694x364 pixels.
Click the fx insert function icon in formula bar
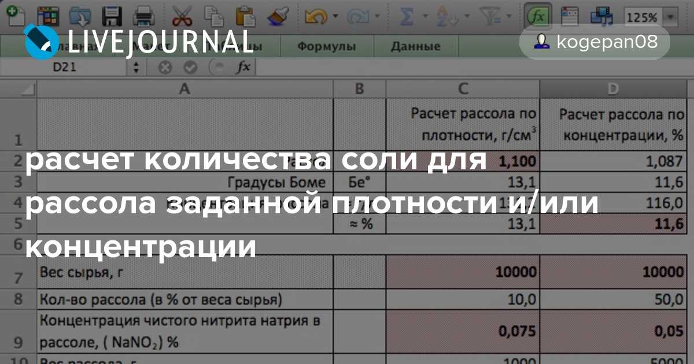click(x=243, y=67)
